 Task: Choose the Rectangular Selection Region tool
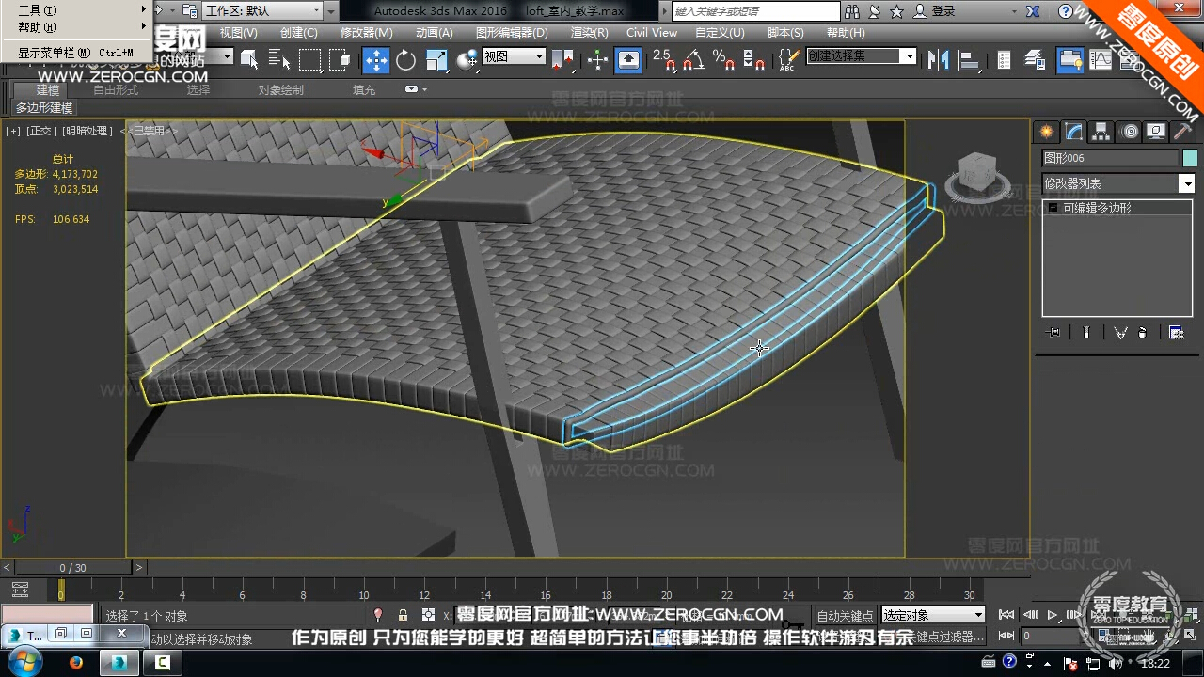(x=309, y=60)
